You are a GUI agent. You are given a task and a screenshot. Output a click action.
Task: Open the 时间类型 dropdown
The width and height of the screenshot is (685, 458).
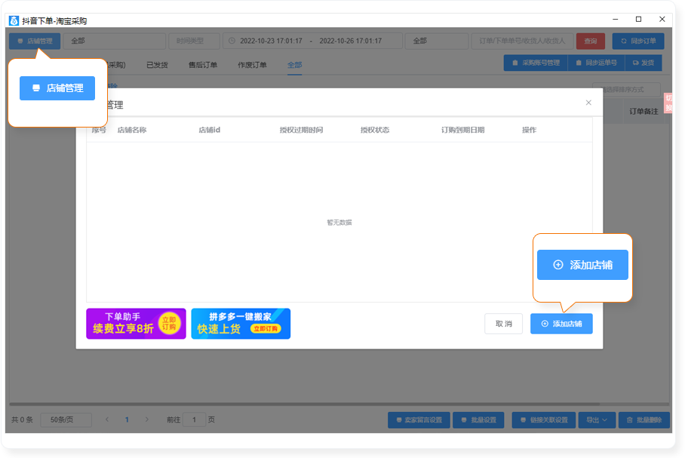pos(195,41)
